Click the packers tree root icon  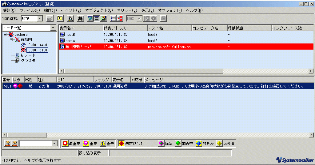point(11,34)
